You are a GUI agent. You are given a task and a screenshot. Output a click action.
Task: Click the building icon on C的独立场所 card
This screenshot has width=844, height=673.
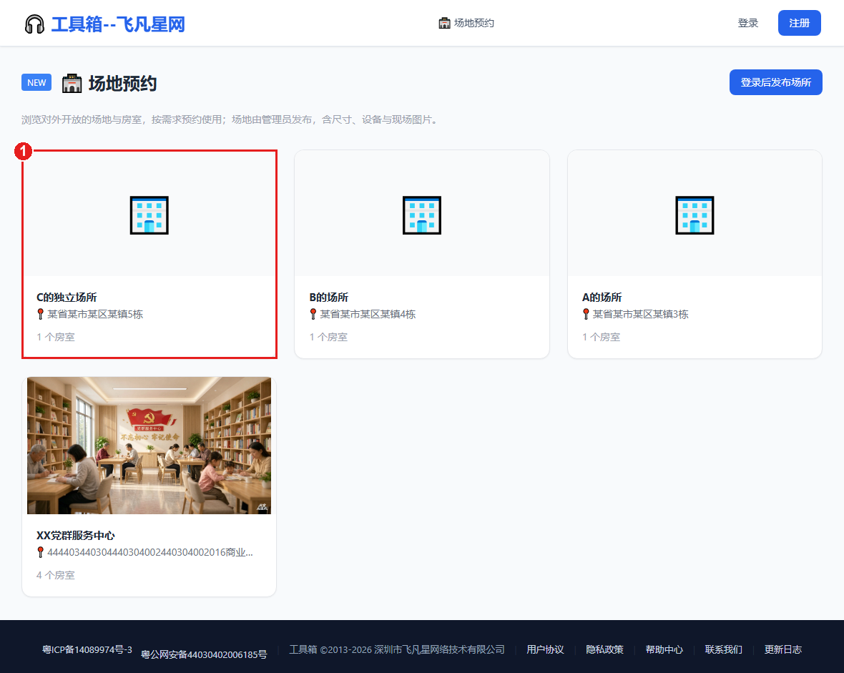point(149,215)
